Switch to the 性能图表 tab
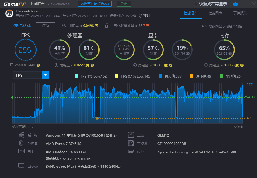Viewport: 257px width, 178px height. pyautogui.click(x=215, y=13)
